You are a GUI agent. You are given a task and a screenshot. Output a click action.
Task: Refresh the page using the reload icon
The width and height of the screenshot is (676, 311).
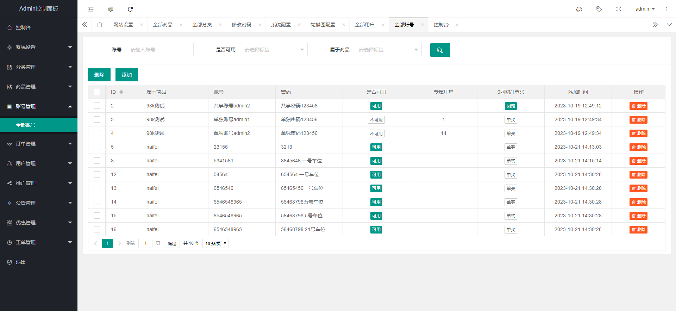click(130, 9)
